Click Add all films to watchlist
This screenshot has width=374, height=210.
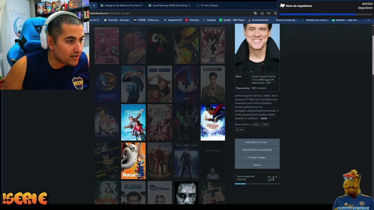click(257, 150)
